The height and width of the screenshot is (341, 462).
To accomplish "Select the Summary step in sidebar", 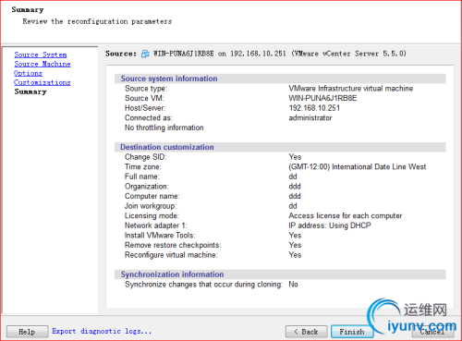I will pyautogui.click(x=30, y=91).
